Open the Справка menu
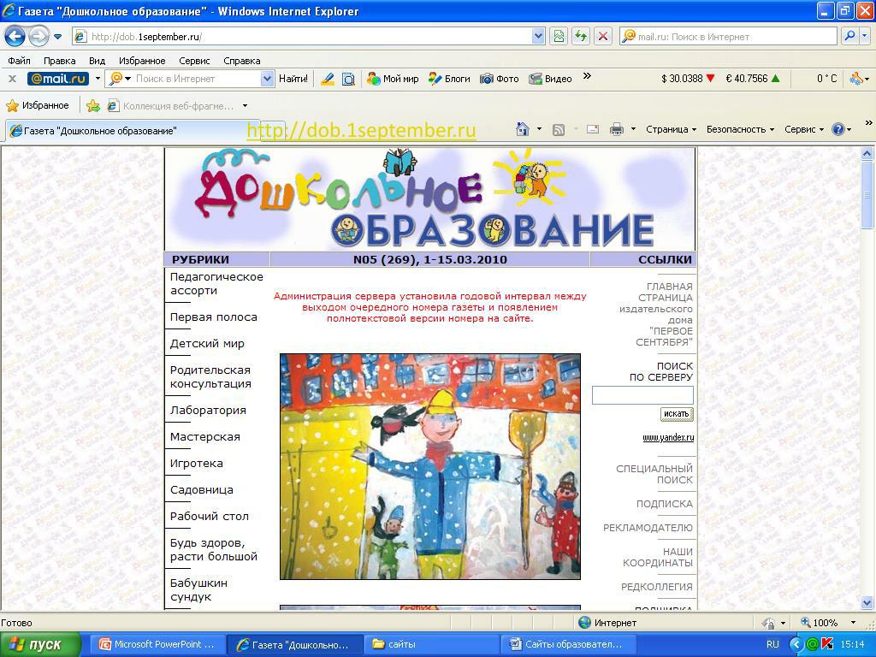 tap(241, 61)
